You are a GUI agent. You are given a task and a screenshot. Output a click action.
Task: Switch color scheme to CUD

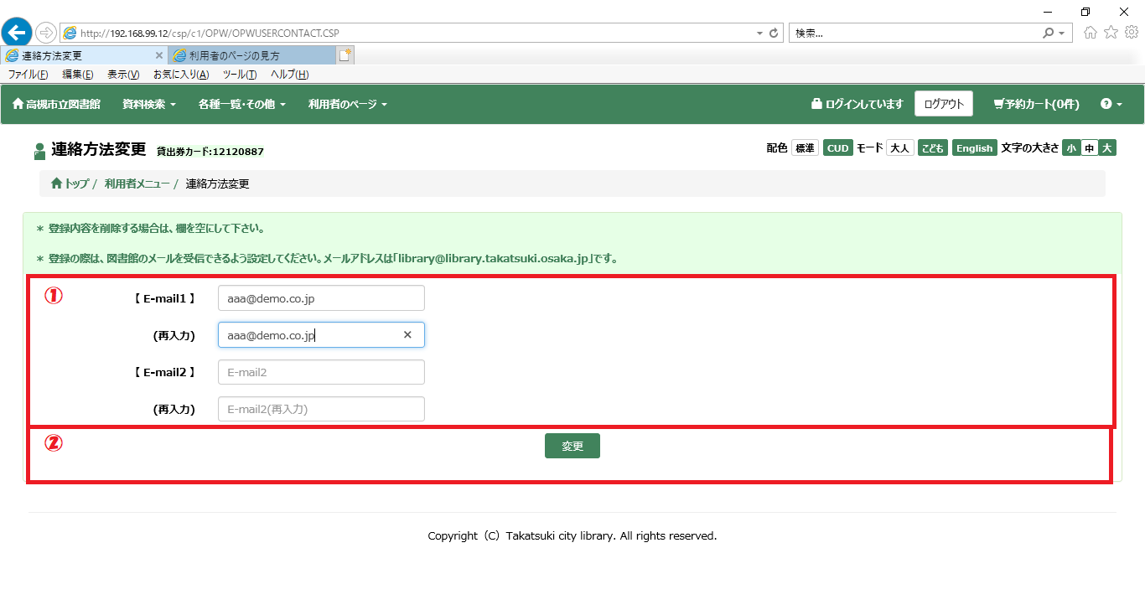click(837, 148)
